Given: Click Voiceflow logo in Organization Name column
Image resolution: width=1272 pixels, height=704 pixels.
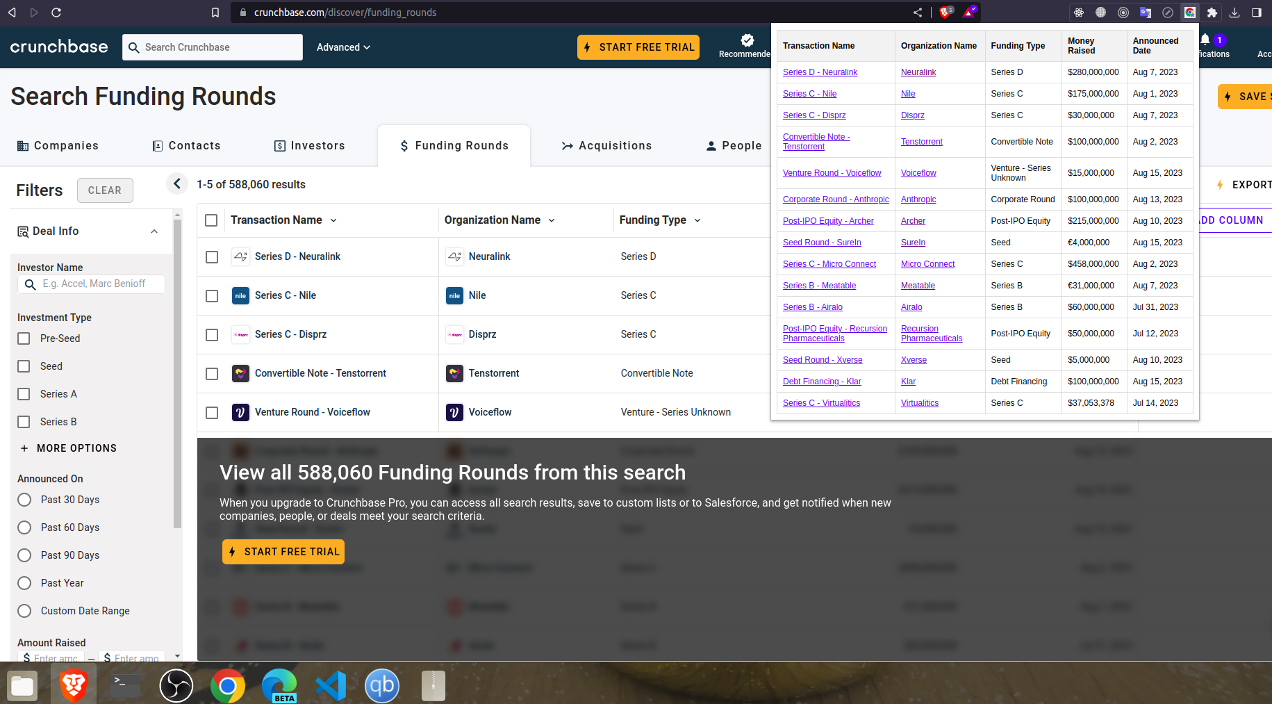Looking at the screenshot, I should tap(454, 412).
